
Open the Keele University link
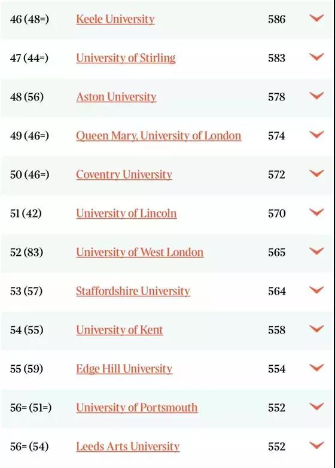tap(115, 19)
